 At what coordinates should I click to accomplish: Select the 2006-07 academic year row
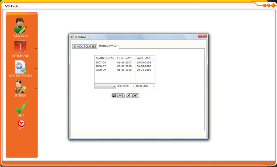[x=125, y=66]
